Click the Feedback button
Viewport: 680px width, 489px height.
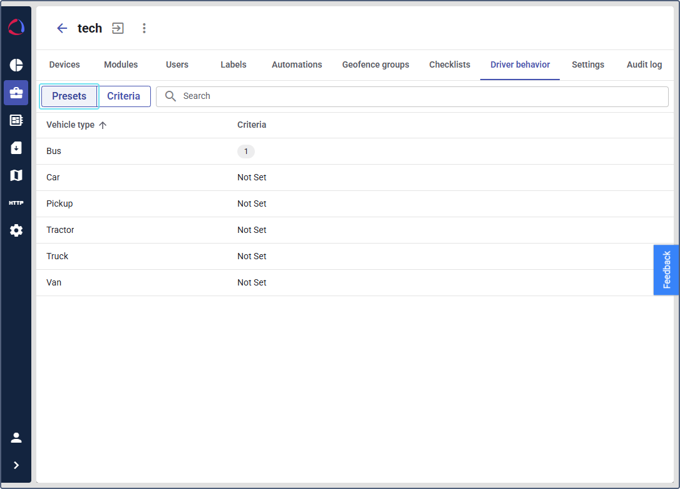pos(666,270)
